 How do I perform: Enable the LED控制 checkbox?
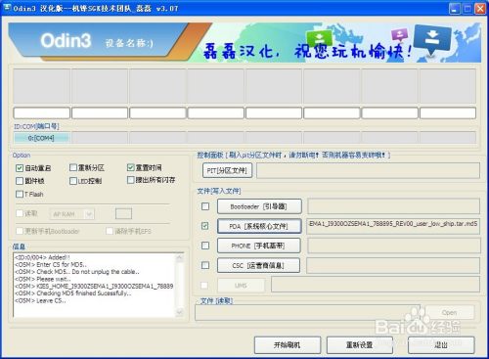pyautogui.click(x=73, y=181)
